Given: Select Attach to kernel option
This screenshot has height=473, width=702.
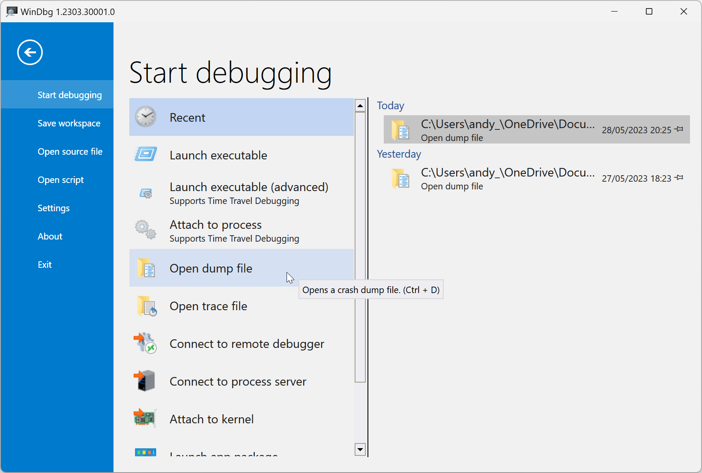Looking at the screenshot, I should tap(242, 419).
